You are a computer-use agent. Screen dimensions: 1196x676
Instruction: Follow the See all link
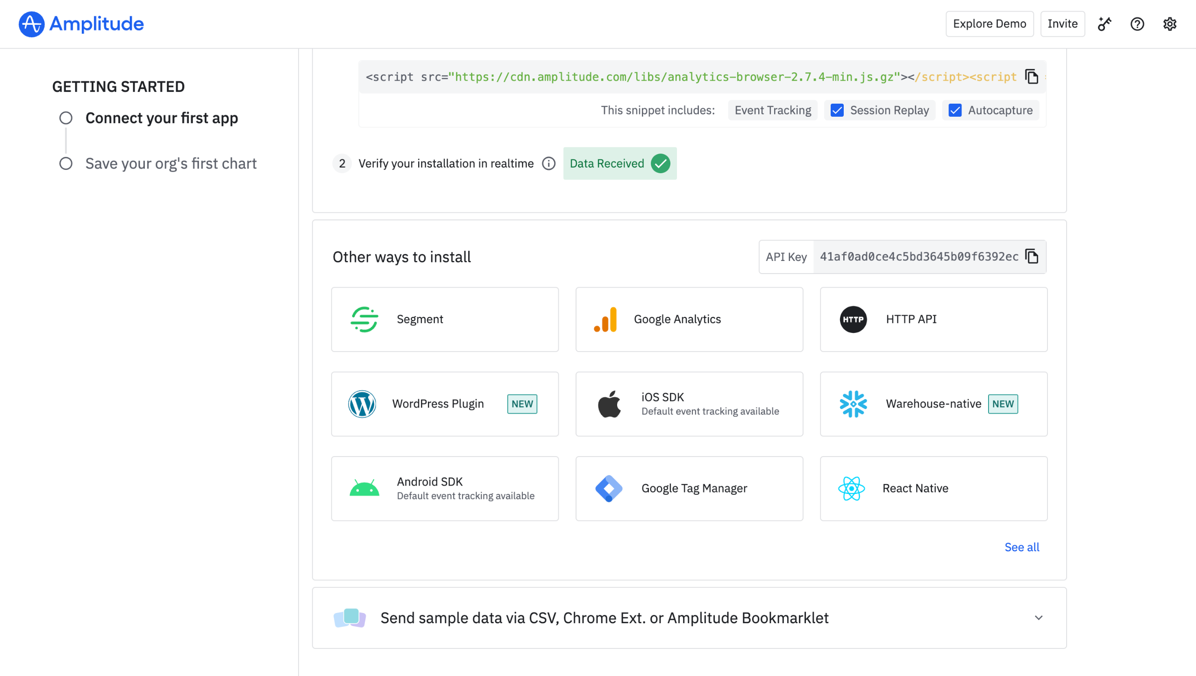1022,547
